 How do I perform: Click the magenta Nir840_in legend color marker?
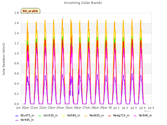tap(135, 116)
